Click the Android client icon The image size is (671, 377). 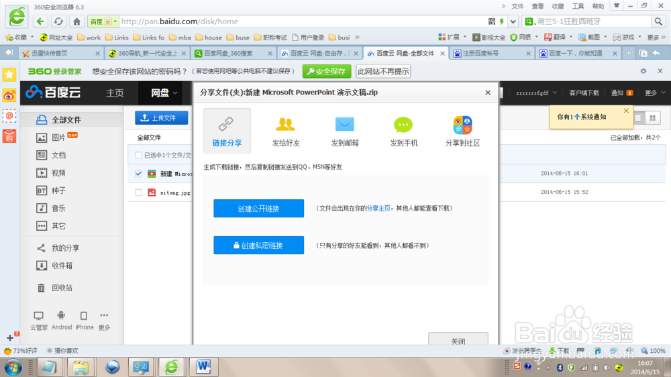[x=62, y=321]
